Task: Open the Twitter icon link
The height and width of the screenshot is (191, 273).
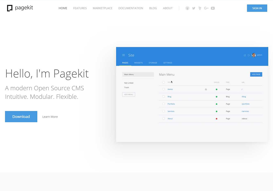Action: pyautogui.click(x=194, y=8)
